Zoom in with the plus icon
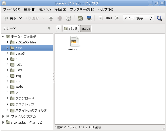Viewport: 166px width, 131px height. point(117,18)
